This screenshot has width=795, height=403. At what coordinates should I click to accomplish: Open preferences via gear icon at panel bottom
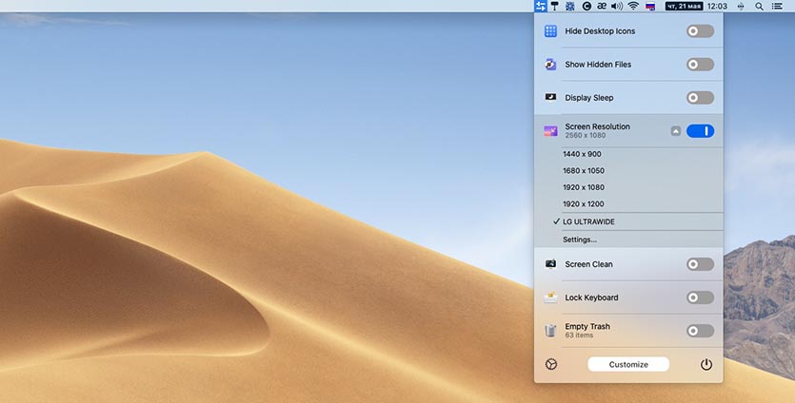pyautogui.click(x=550, y=364)
